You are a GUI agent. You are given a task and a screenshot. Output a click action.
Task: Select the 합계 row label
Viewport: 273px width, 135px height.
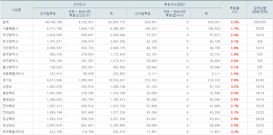(5, 22)
